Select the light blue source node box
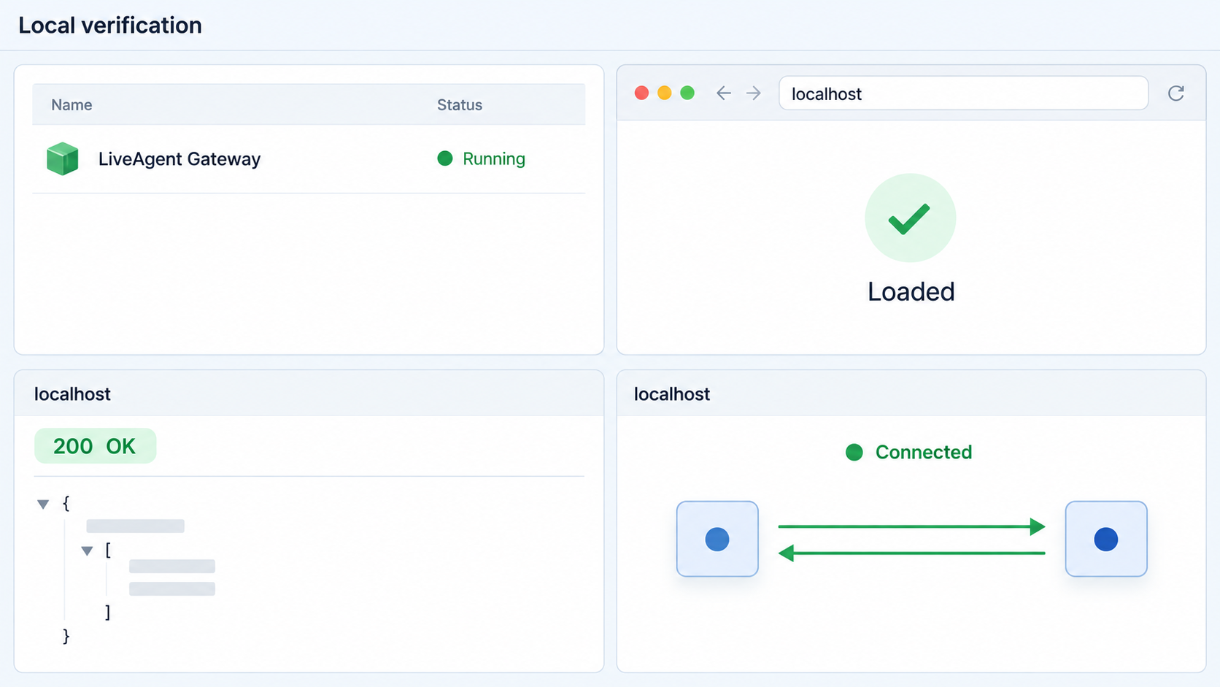 717,539
